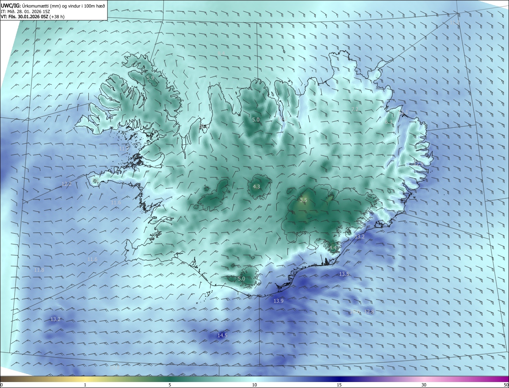509x388 pixels.
Task: Click the 14.5 value south of Iceland
Action: tap(222, 335)
